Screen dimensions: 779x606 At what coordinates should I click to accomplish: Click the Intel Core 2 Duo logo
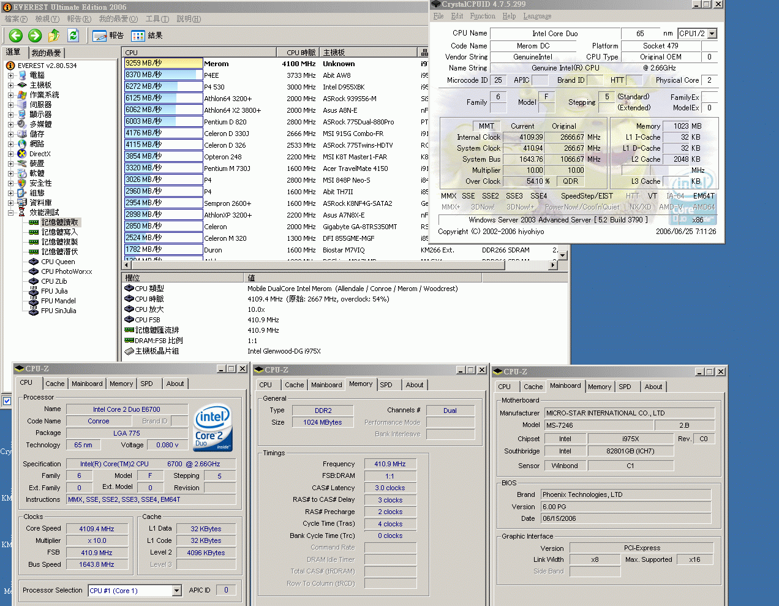click(x=212, y=427)
